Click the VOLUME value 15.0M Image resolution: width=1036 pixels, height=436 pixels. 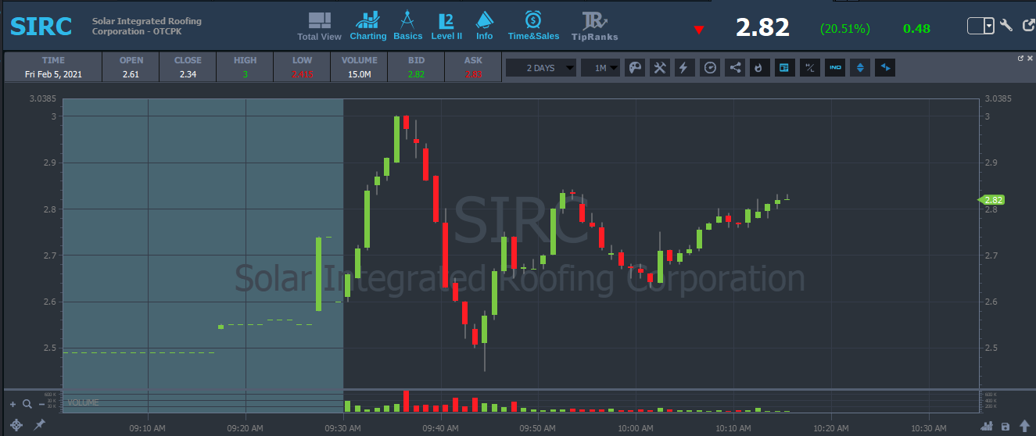click(x=359, y=74)
